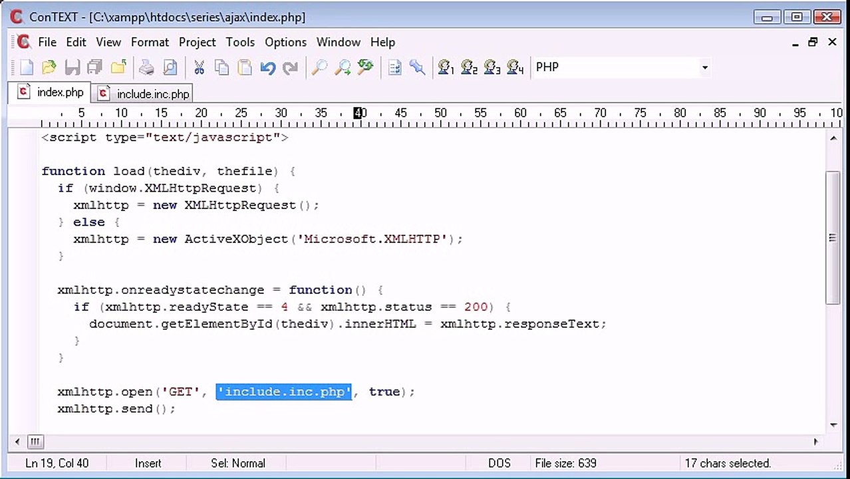
Task: Run user command 4
Action: [x=515, y=67]
